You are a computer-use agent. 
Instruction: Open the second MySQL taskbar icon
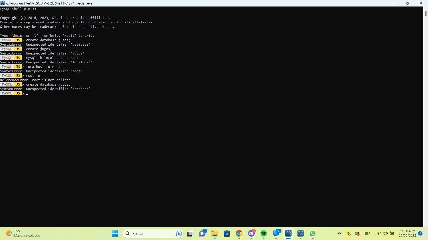[301, 233]
